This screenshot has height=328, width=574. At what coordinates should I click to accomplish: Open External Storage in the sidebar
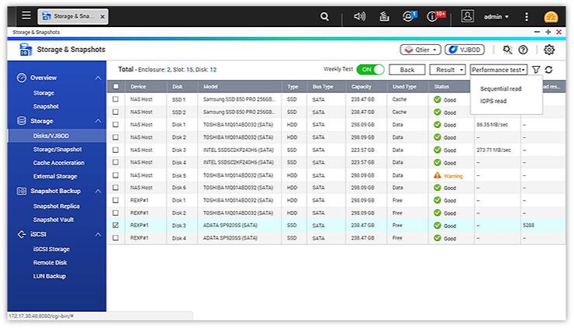[x=55, y=177]
